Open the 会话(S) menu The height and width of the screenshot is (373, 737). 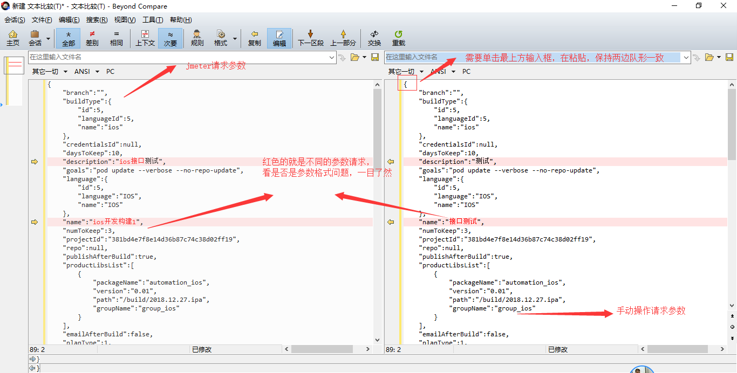click(x=15, y=20)
